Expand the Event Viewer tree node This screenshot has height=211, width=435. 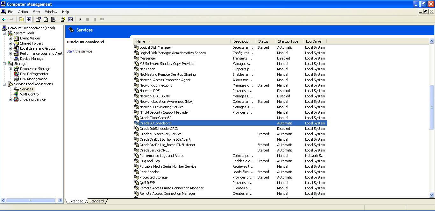(11, 38)
